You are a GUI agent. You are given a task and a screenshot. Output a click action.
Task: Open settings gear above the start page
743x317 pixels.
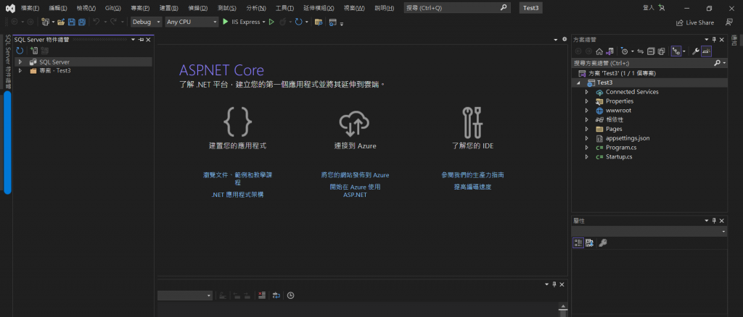(565, 39)
